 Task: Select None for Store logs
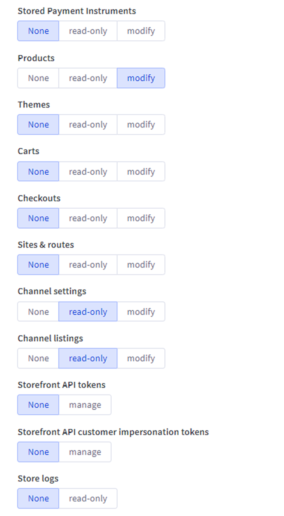[38, 499]
